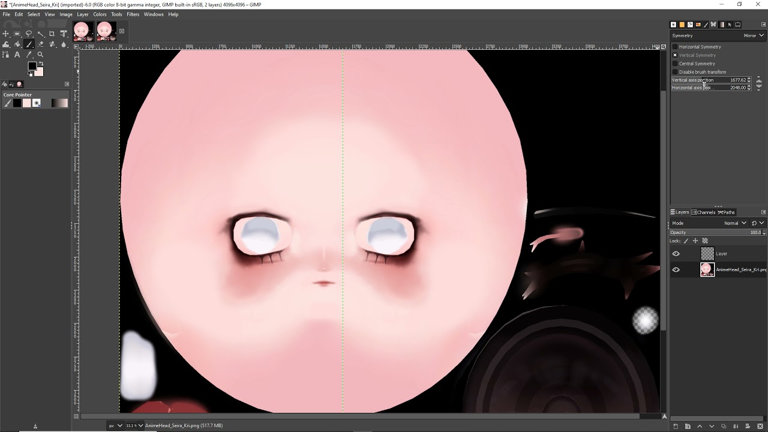Open the Filters menu
The image size is (768, 432).
[x=133, y=14]
